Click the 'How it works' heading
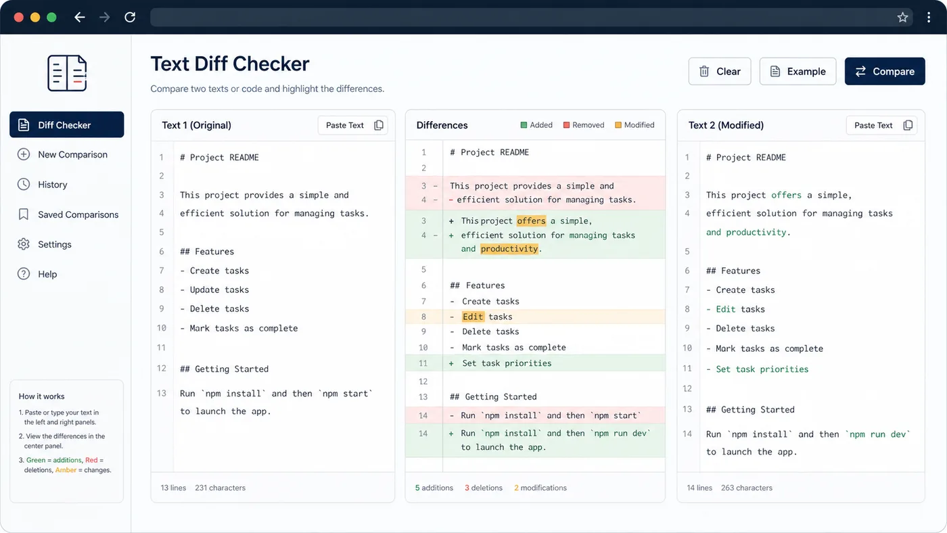 42,396
